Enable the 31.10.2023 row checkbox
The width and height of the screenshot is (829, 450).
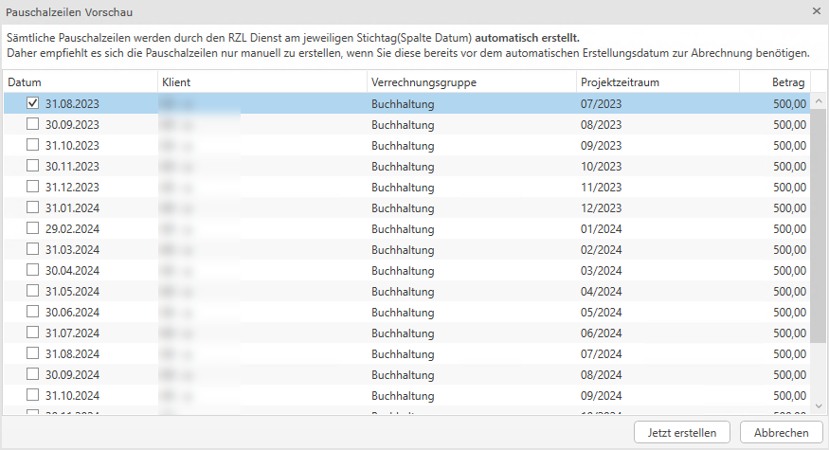33,145
